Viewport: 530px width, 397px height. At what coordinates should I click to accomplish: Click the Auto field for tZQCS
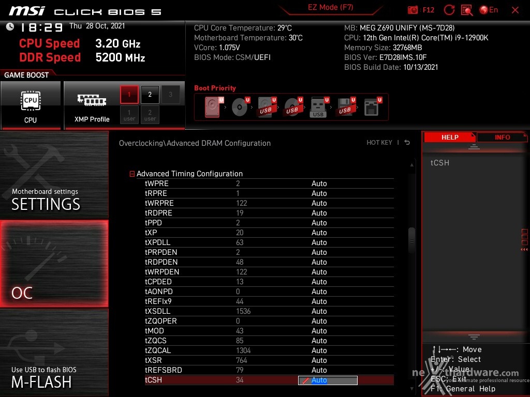coord(319,341)
